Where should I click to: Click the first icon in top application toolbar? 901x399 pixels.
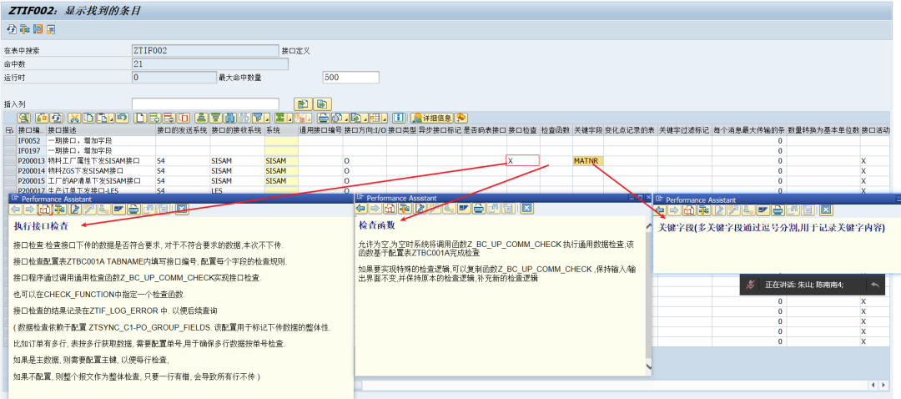[11, 28]
